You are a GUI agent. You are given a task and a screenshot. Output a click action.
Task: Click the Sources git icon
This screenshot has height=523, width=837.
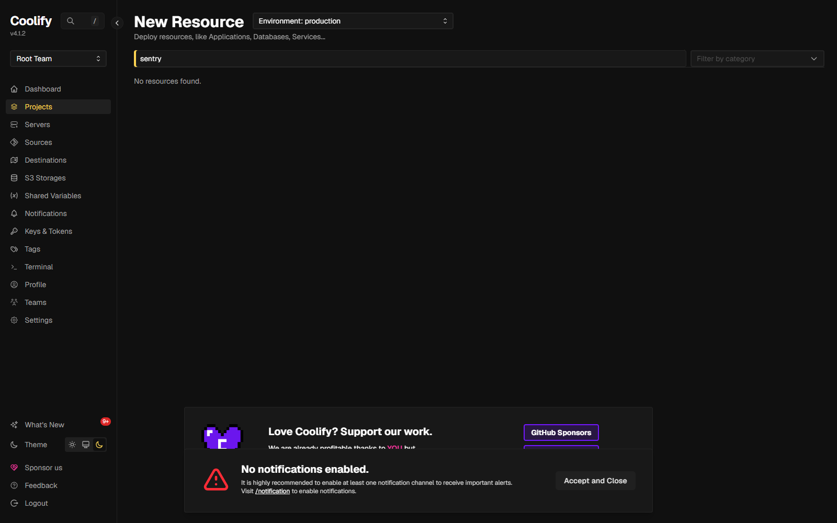[x=14, y=142]
